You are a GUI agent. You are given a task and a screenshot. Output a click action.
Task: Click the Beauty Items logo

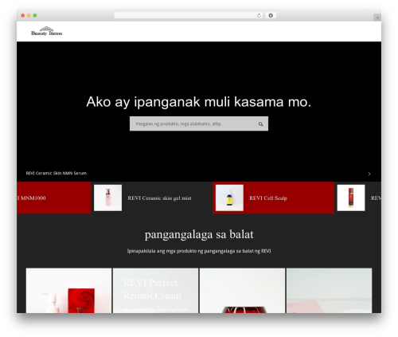[x=47, y=31]
